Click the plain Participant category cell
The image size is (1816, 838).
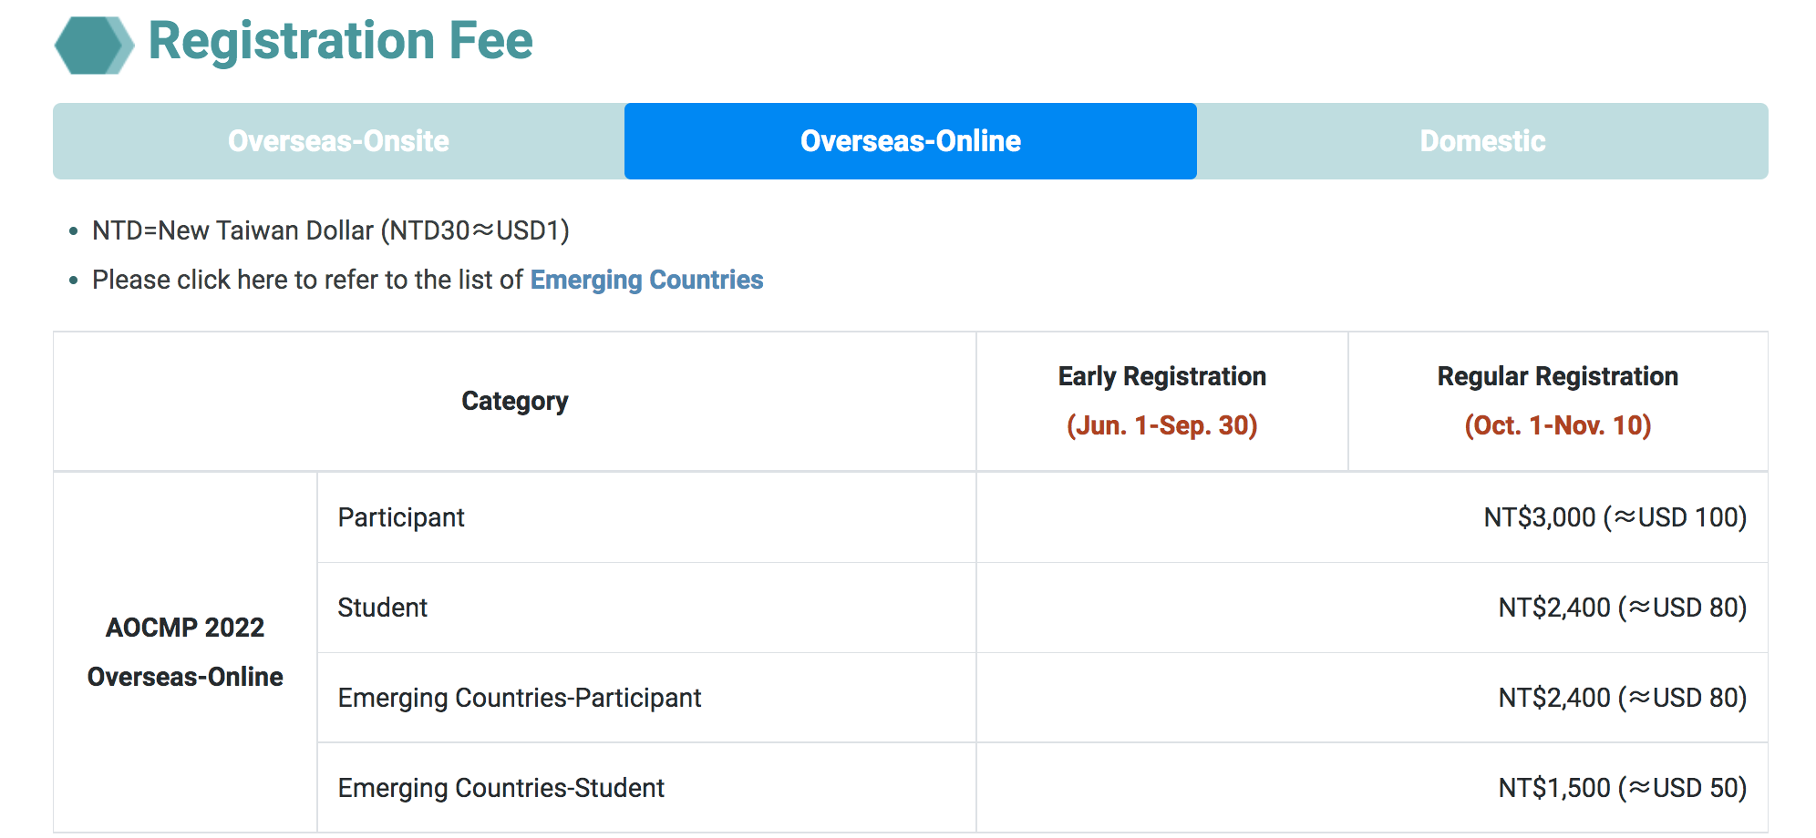(x=401, y=517)
